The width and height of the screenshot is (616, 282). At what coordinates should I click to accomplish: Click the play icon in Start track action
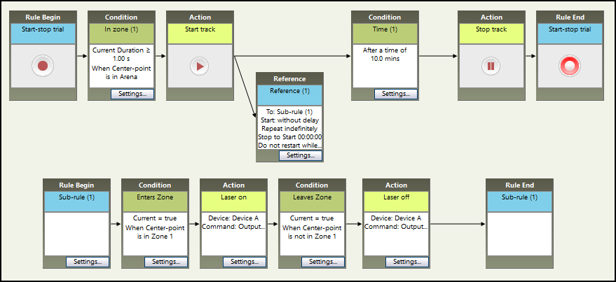200,66
